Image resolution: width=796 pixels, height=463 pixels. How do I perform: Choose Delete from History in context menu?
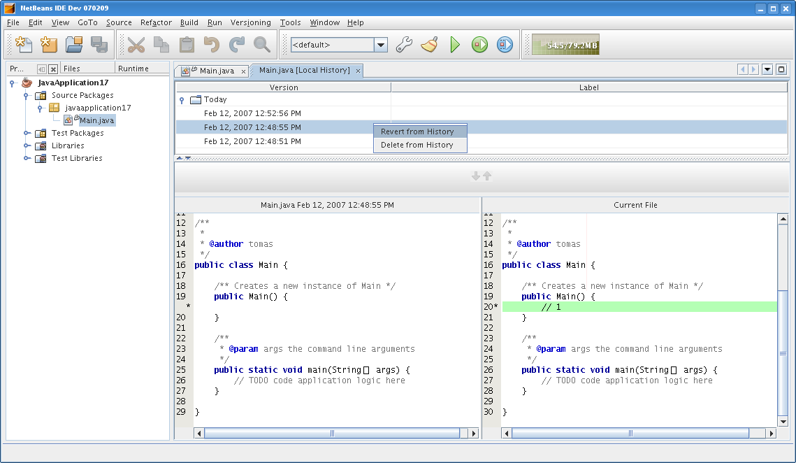tap(420, 145)
